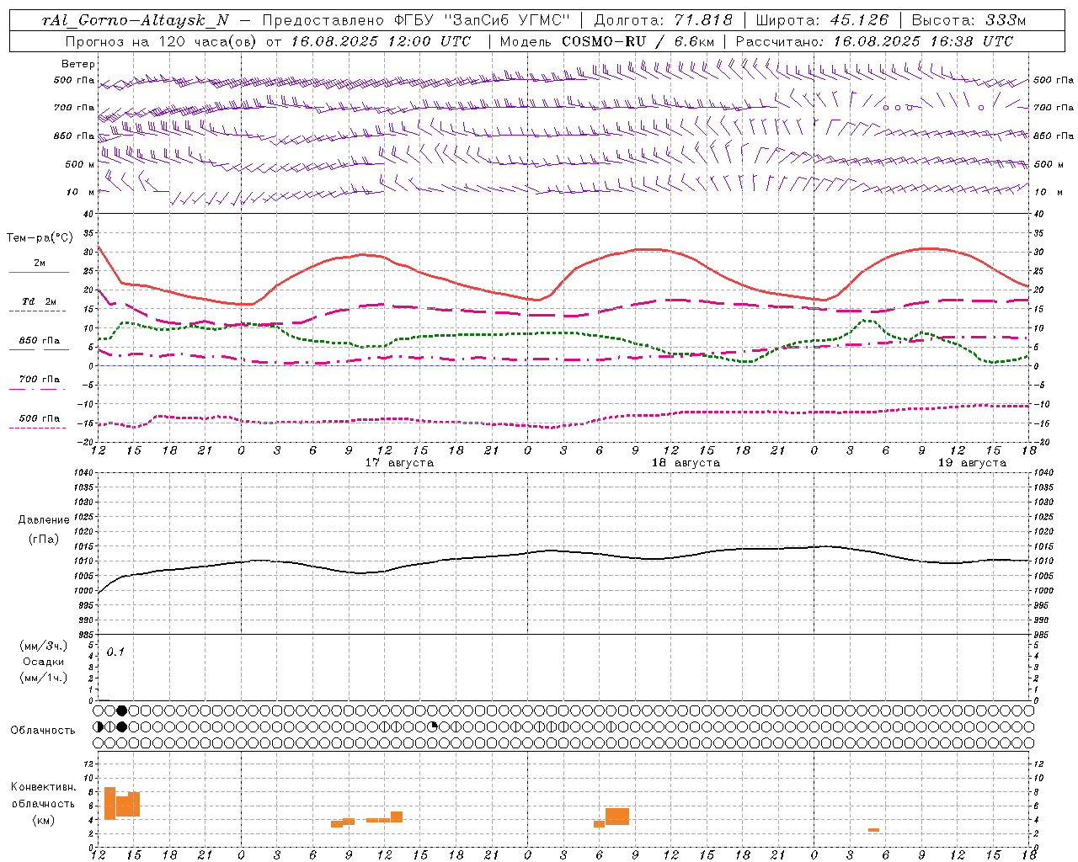Screen dimensions: 1078x862
Task: Click the Ветер panel label
Action: click(x=78, y=64)
